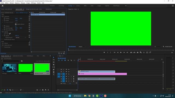The image size is (175, 98).
Task: Export frame with camera icon
Action: pyautogui.click(x=138, y=53)
